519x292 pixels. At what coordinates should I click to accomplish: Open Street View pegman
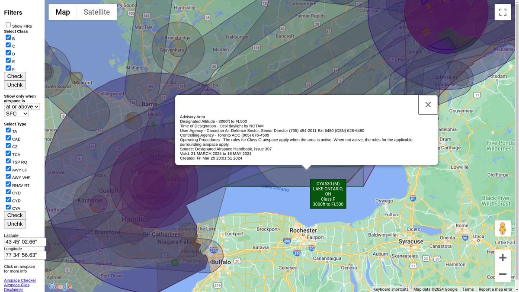[x=503, y=228]
